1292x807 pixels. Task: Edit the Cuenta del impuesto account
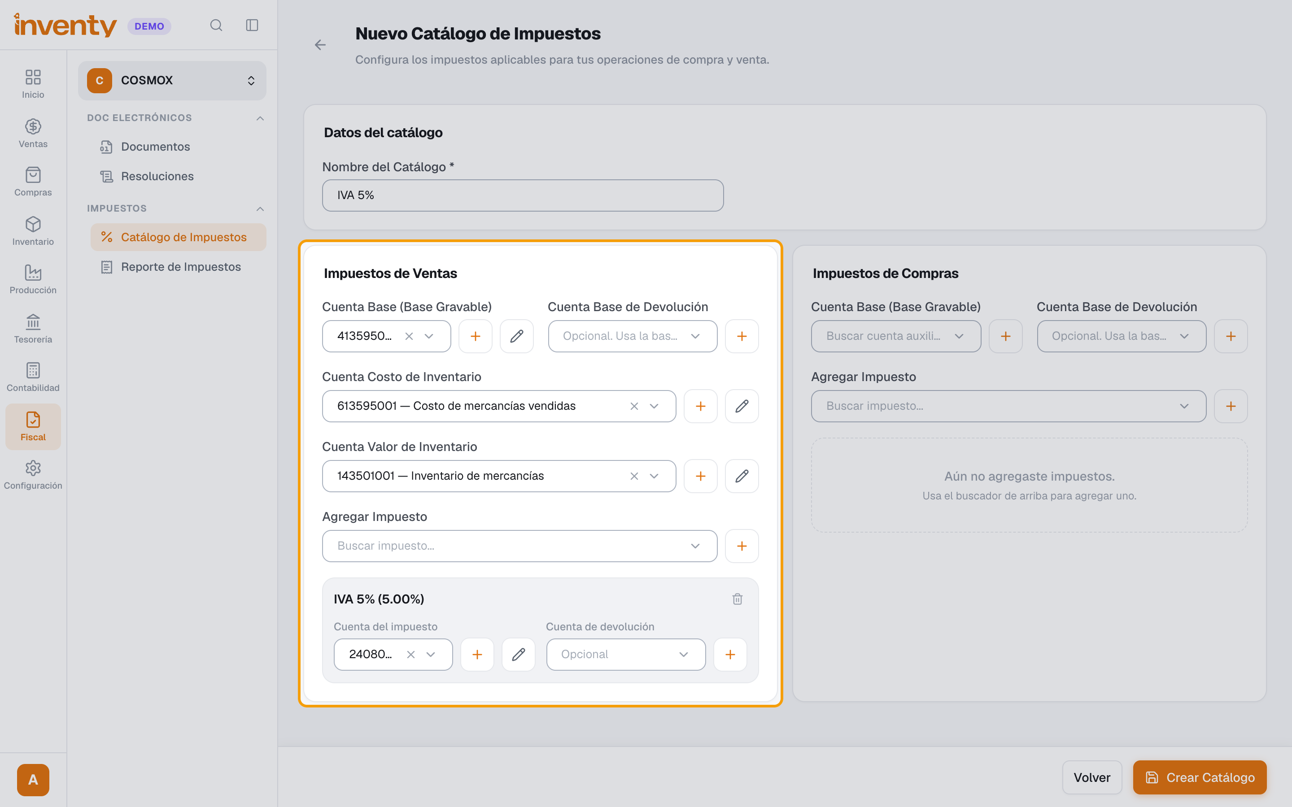519,655
